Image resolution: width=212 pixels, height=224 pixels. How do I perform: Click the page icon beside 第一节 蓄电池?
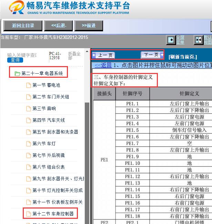29,85
